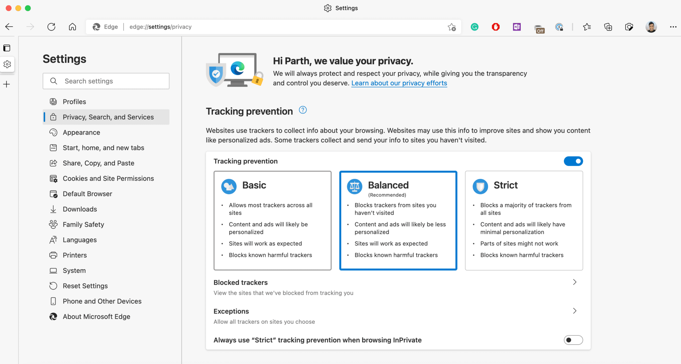This screenshot has height=364, width=681.
Task: Open Favorites list icon in toolbar
Action: [x=587, y=27]
